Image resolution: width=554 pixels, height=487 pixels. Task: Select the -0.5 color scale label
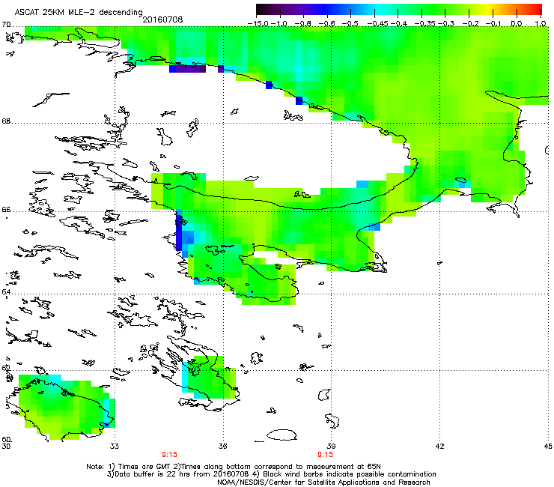[x=350, y=24]
